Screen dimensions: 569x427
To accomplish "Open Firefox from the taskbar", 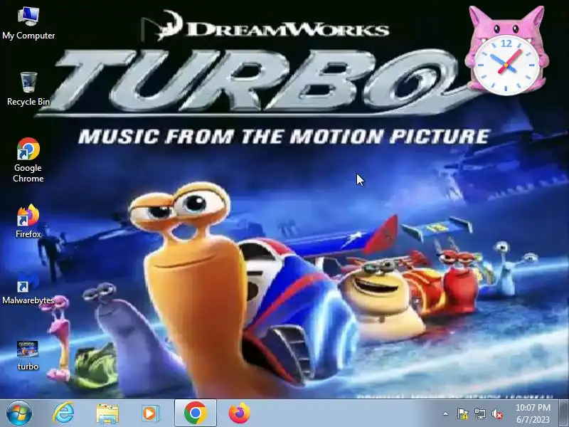I will (x=240, y=413).
